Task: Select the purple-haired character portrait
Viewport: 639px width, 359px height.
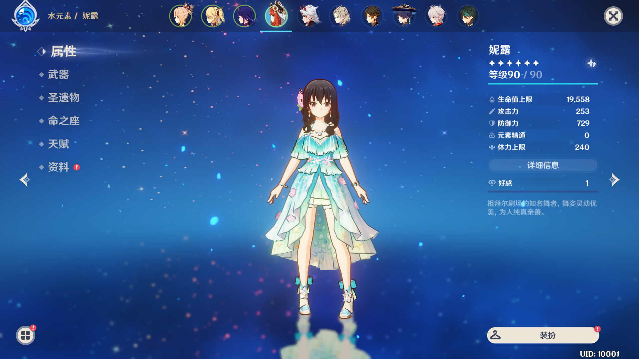Action: click(x=245, y=16)
